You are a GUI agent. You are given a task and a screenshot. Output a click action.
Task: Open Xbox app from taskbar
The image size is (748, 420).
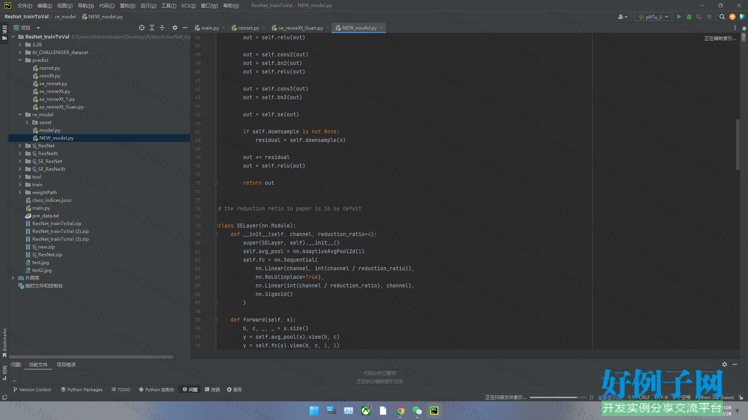(x=366, y=411)
